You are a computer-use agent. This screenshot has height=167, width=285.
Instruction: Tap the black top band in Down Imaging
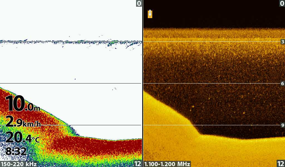tap(214, 14)
